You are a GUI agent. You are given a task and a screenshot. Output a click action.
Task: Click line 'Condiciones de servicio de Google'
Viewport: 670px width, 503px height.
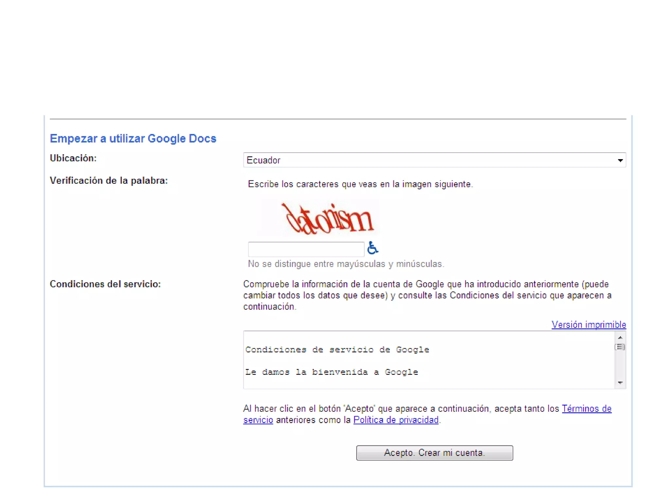coord(337,350)
